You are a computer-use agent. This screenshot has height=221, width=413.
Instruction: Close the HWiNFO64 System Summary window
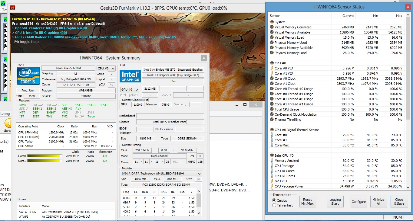click(204, 58)
